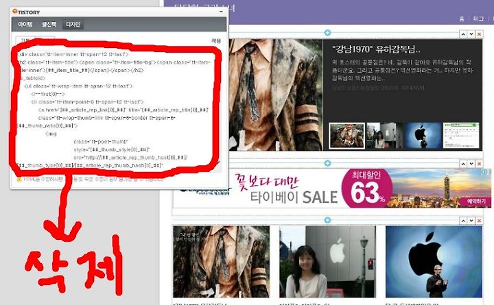This screenshot has height=305, width=494.
Task: Add a module above the ad banner
Action: click(x=327, y=163)
